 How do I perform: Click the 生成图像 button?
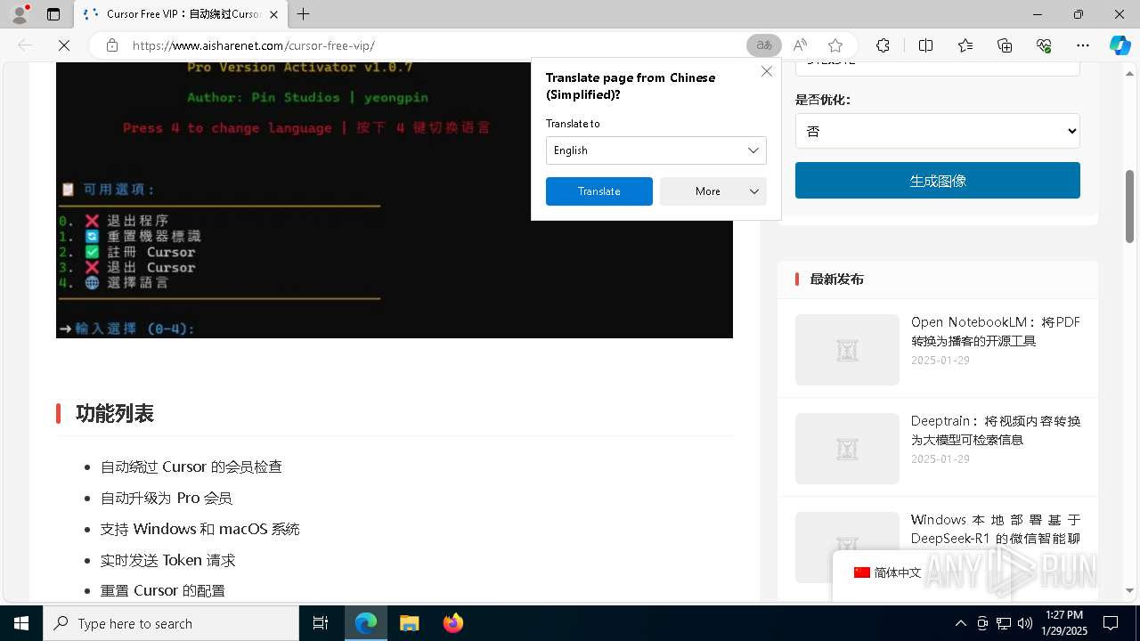[938, 181]
